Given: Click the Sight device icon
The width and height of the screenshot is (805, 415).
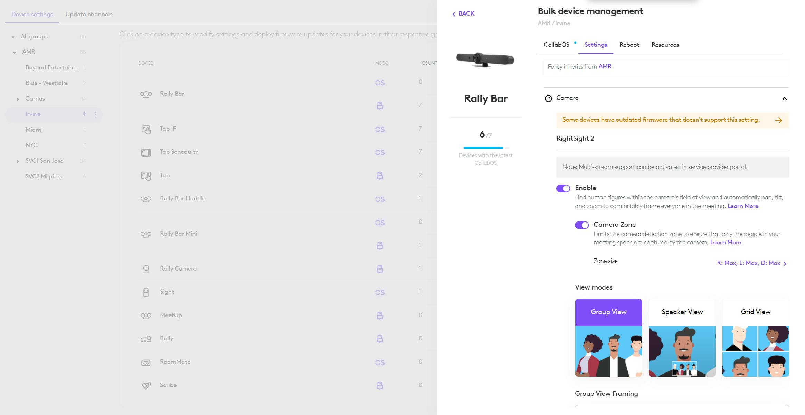Looking at the screenshot, I should (146, 292).
